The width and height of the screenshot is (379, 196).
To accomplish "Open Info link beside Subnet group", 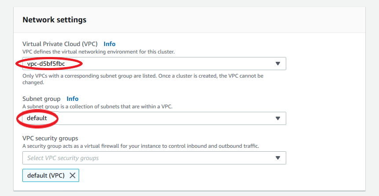I will [73, 99].
